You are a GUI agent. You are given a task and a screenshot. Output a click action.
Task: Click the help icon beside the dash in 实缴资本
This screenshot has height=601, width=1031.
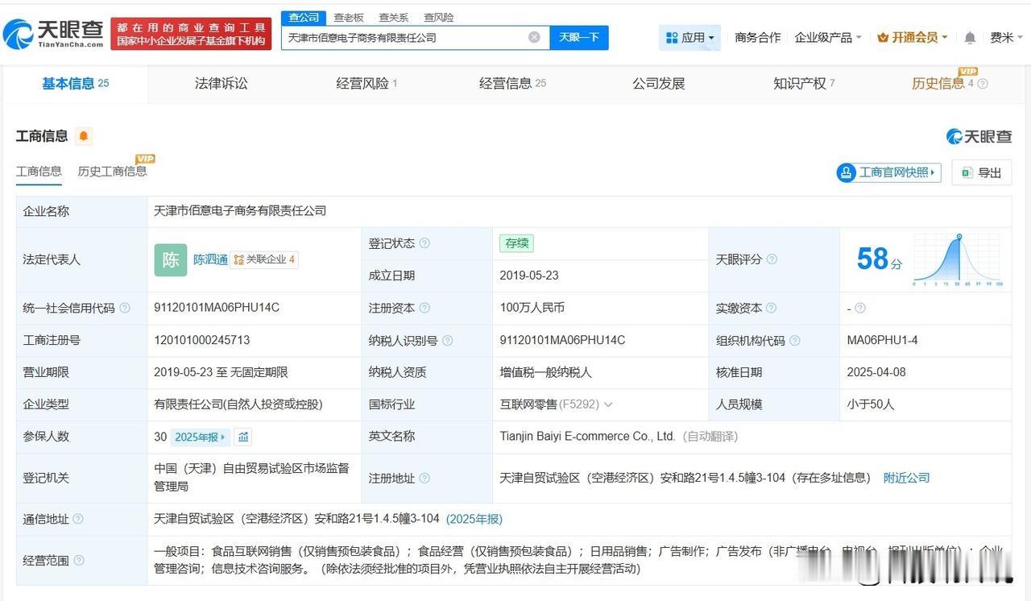(x=860, y=308)
